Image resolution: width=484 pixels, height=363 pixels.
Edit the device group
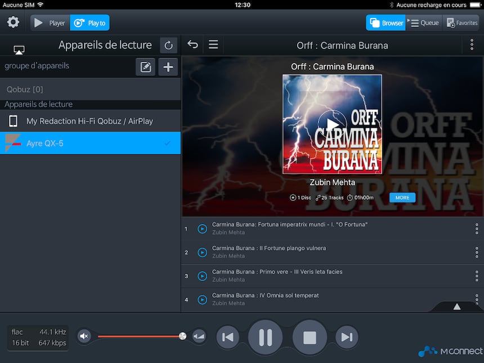[145, 66]
